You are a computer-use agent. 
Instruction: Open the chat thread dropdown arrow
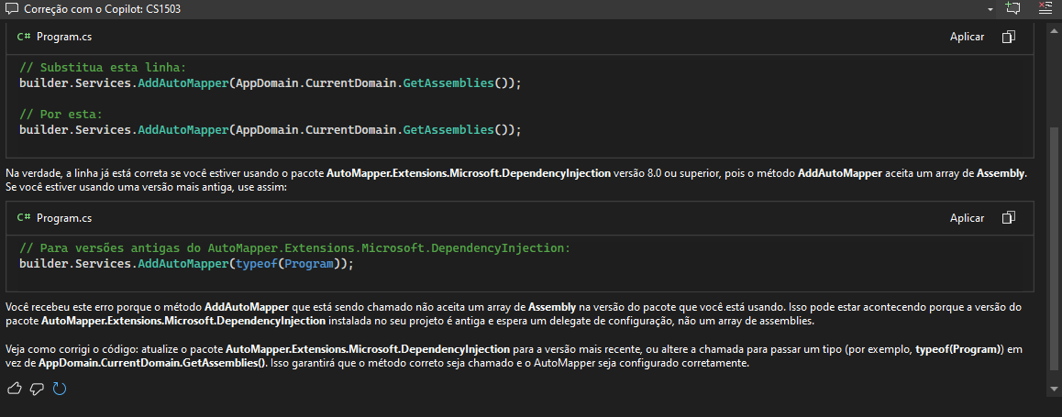coord(990,8)
